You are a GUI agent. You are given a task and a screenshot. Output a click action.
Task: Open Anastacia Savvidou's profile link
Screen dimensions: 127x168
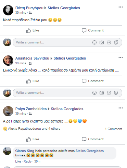(32, 58)
